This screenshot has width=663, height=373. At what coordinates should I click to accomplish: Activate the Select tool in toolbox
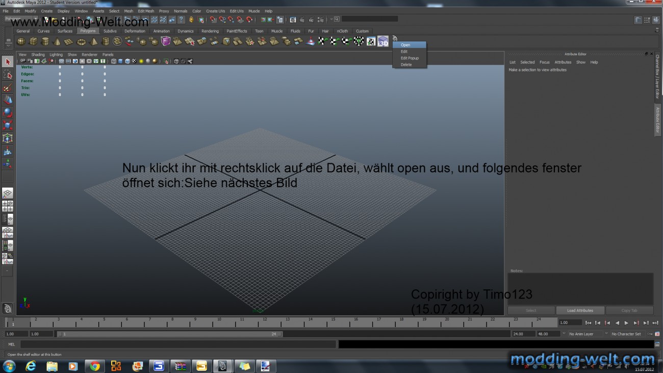[x=8, y=62]
